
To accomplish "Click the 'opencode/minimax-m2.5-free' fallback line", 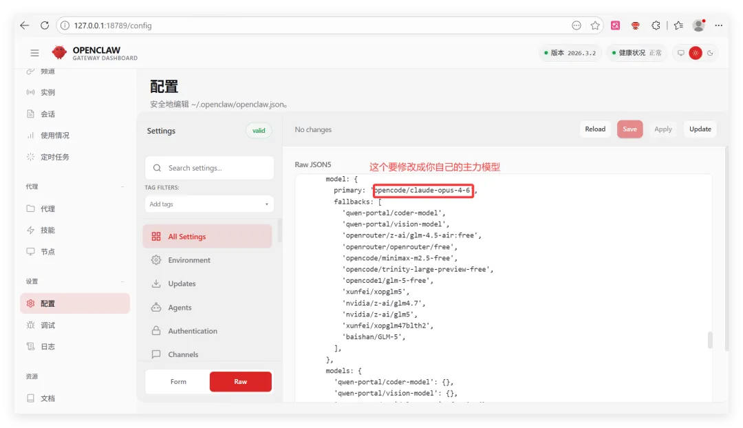I will point(400,258).
